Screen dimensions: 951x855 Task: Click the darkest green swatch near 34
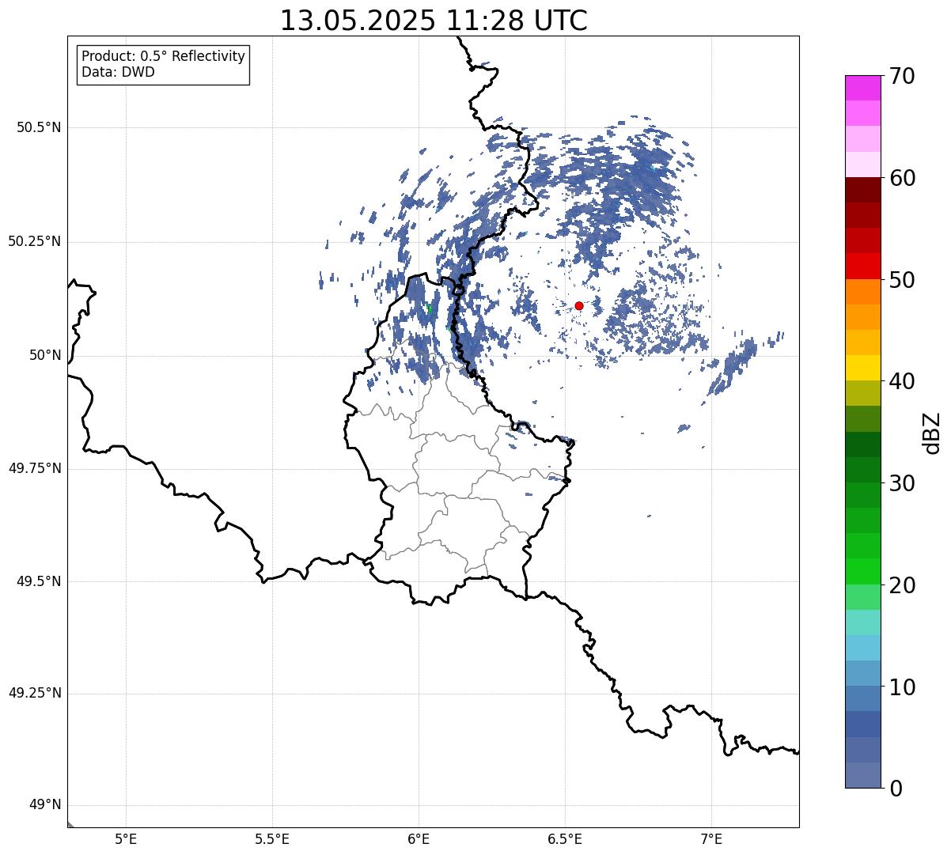pyautogui.click(x=862, y=445)
